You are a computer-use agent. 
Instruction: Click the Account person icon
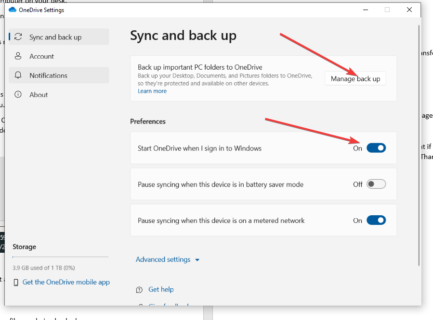18,56
